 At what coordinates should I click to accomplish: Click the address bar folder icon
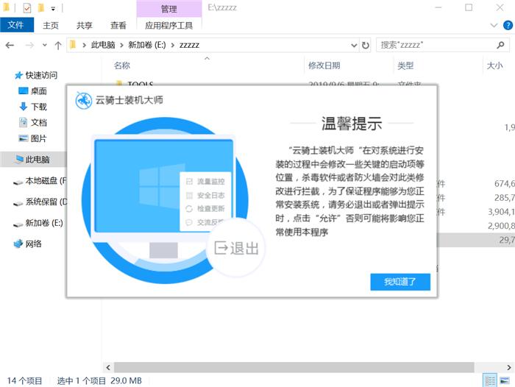(74, 45)
